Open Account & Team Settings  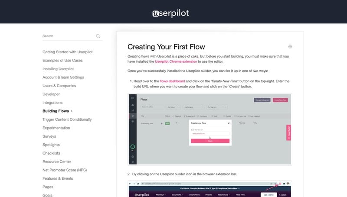pyautogui.click(x=63, y=78)
